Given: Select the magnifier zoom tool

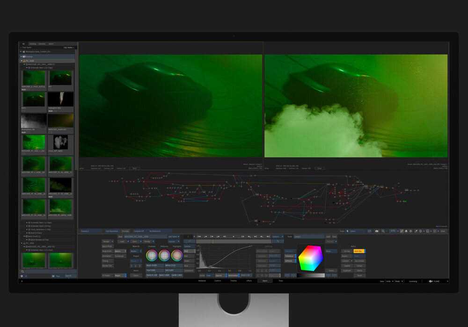Looking at the screenshot, I should (x=383, y=230).
